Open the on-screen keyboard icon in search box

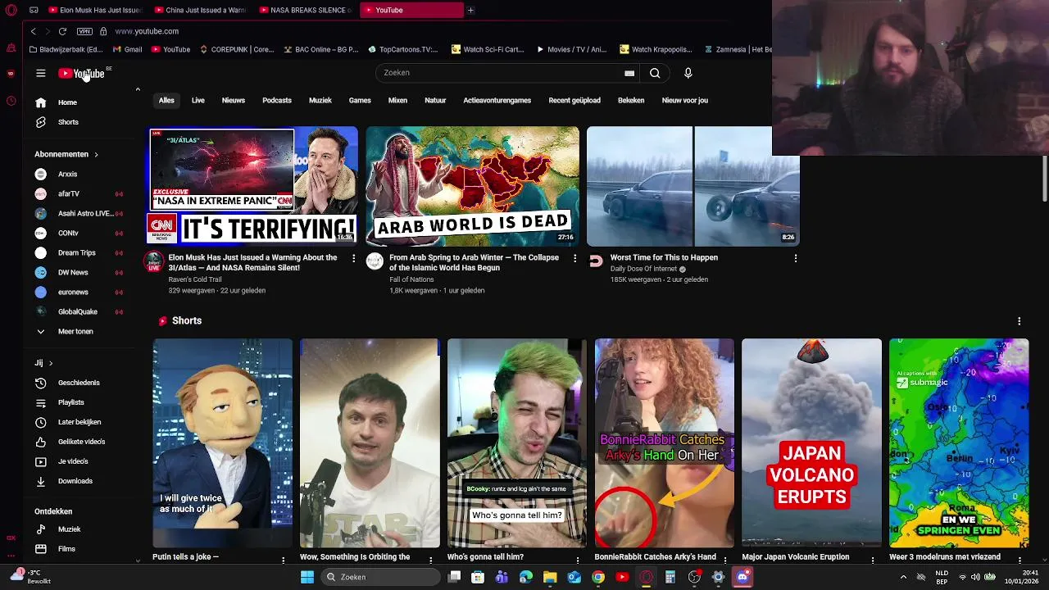(x=629, y=73)
